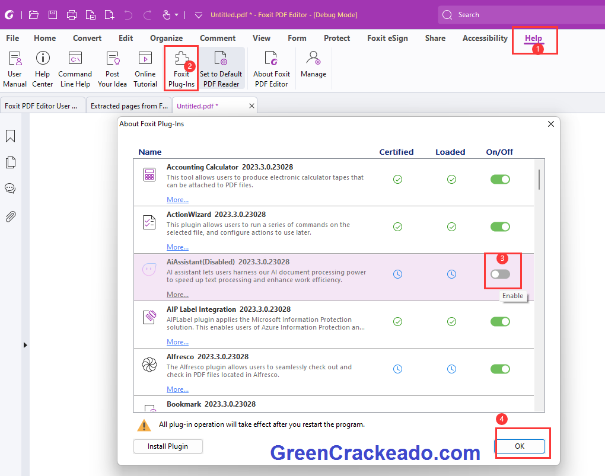Turn off the Alfresco plugin
Image resolution: width=605 pixels, height=476 pixels.
pyautogui.click(x=500, y=369)
